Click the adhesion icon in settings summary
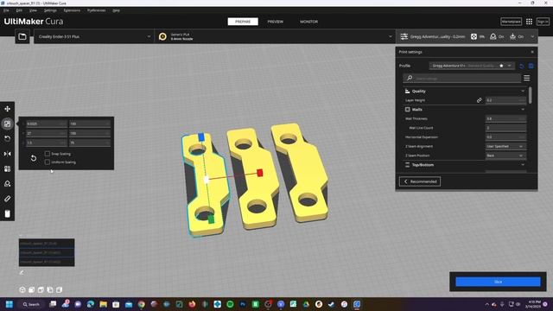This screenshot has width=553, height=311. [x=512, y=36]
